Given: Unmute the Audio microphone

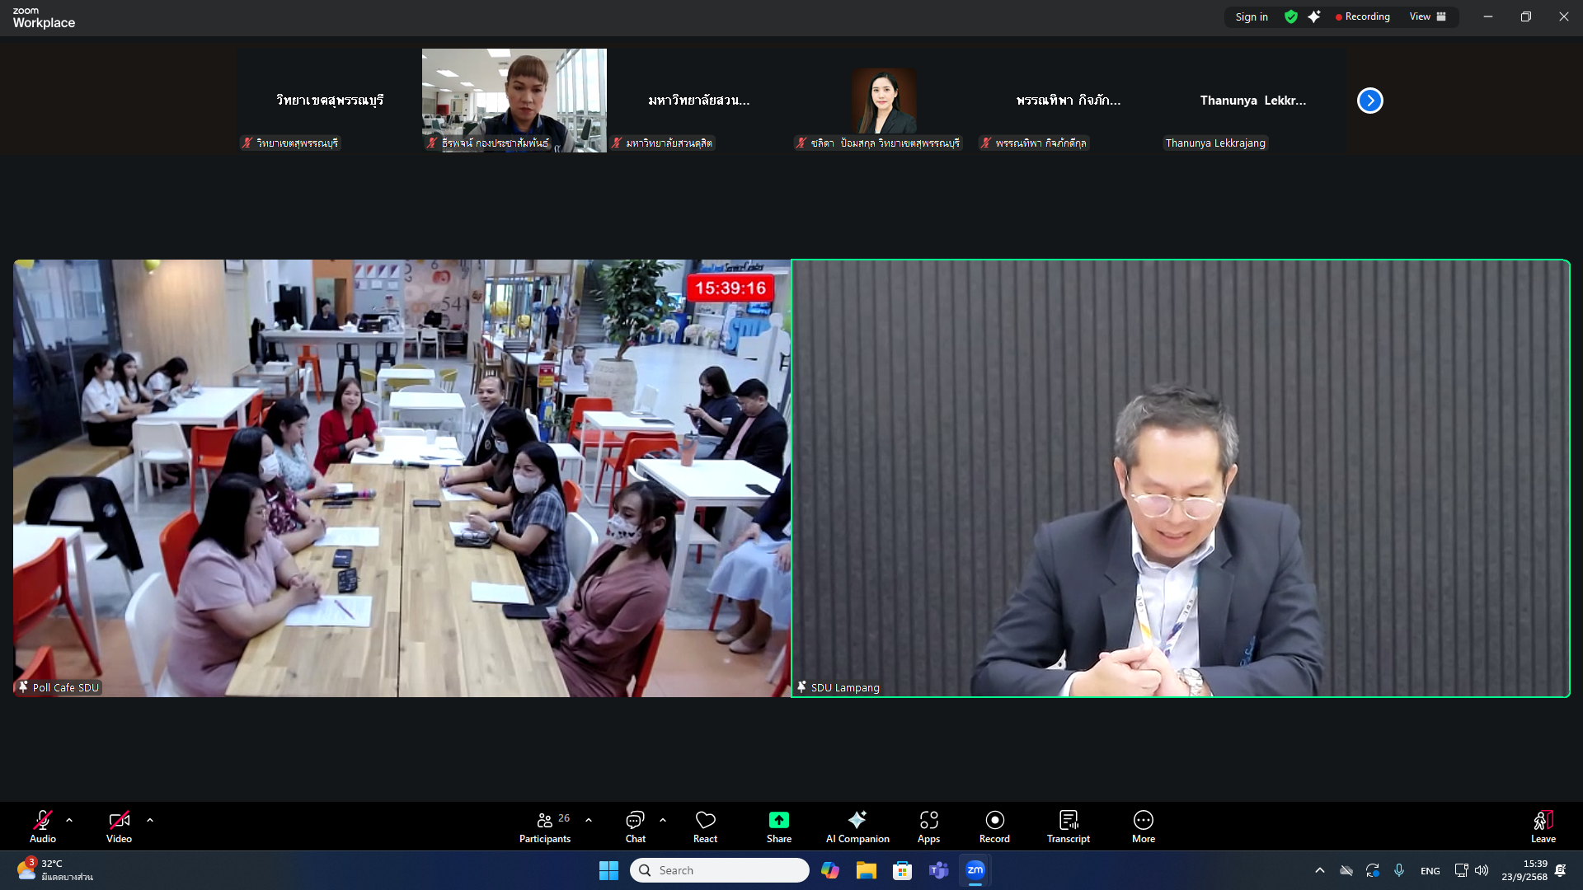Looking at the screenshot, I should [x=43, y=827].
